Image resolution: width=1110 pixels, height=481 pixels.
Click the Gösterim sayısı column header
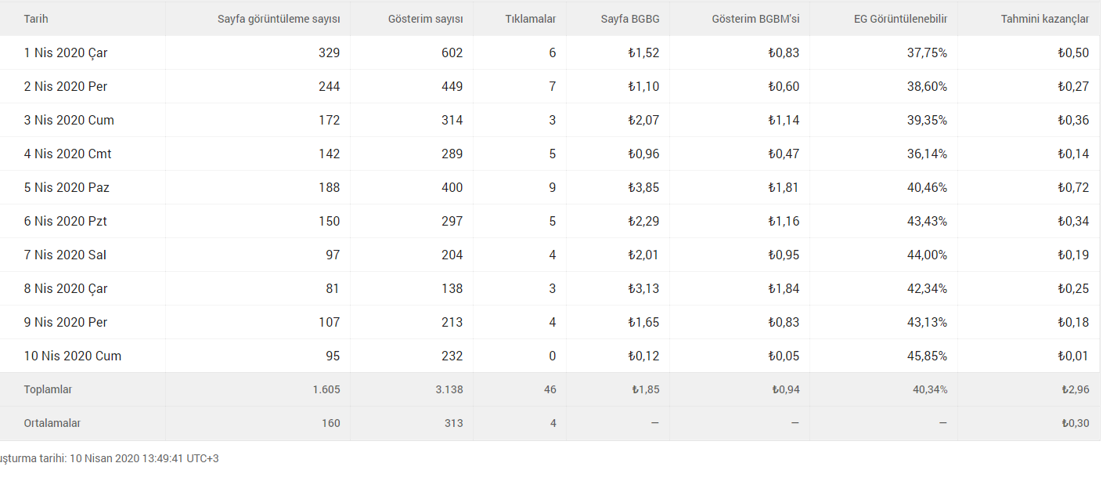pos(425,19)
